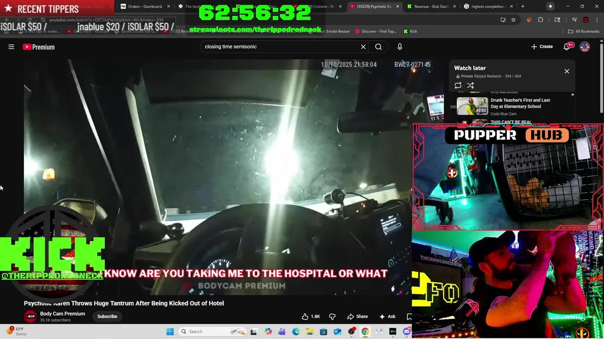The height and width of the screenshot is (339, 604).
Task: Open the Discover - Find Top bookmark
Action: pyautogui.click(x=375, y=31)
